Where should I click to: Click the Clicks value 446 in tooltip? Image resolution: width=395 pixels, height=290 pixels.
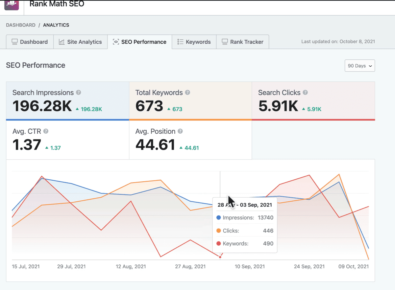point(268,231)
